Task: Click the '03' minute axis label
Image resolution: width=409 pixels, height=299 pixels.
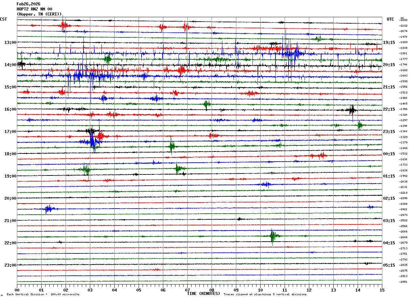Action: (90, 290)
